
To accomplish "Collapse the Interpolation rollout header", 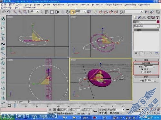I will [x=146, y=63].
